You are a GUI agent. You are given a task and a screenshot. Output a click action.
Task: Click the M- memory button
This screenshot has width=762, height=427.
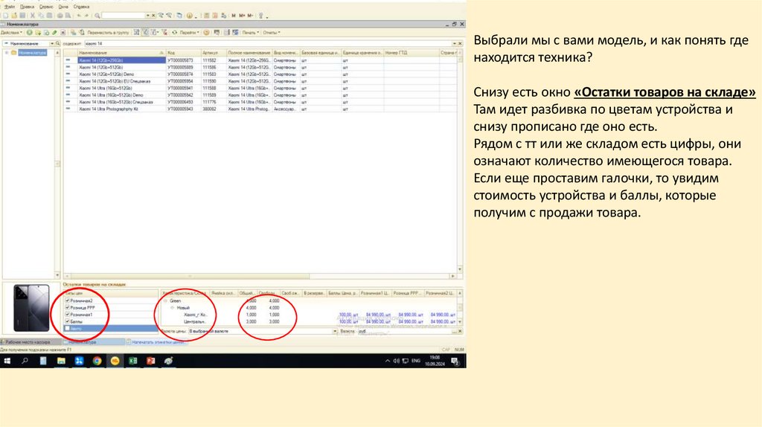[x=250, y=16]
